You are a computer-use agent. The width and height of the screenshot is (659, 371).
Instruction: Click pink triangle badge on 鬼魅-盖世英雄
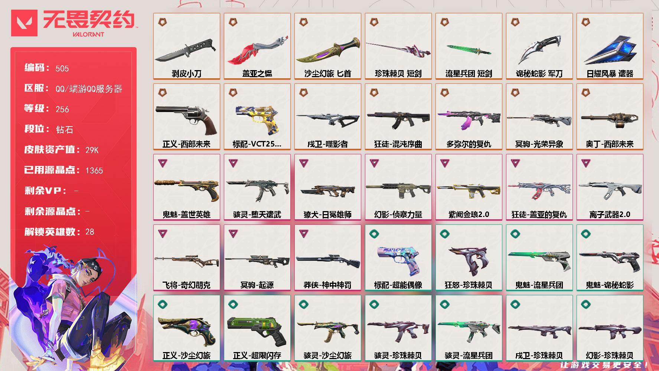click(162, 163)
